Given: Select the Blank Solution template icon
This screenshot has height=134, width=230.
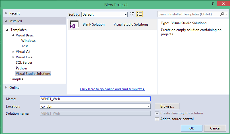Looking at the screenshot, I should pyautogui.click(x=74, y=24).
